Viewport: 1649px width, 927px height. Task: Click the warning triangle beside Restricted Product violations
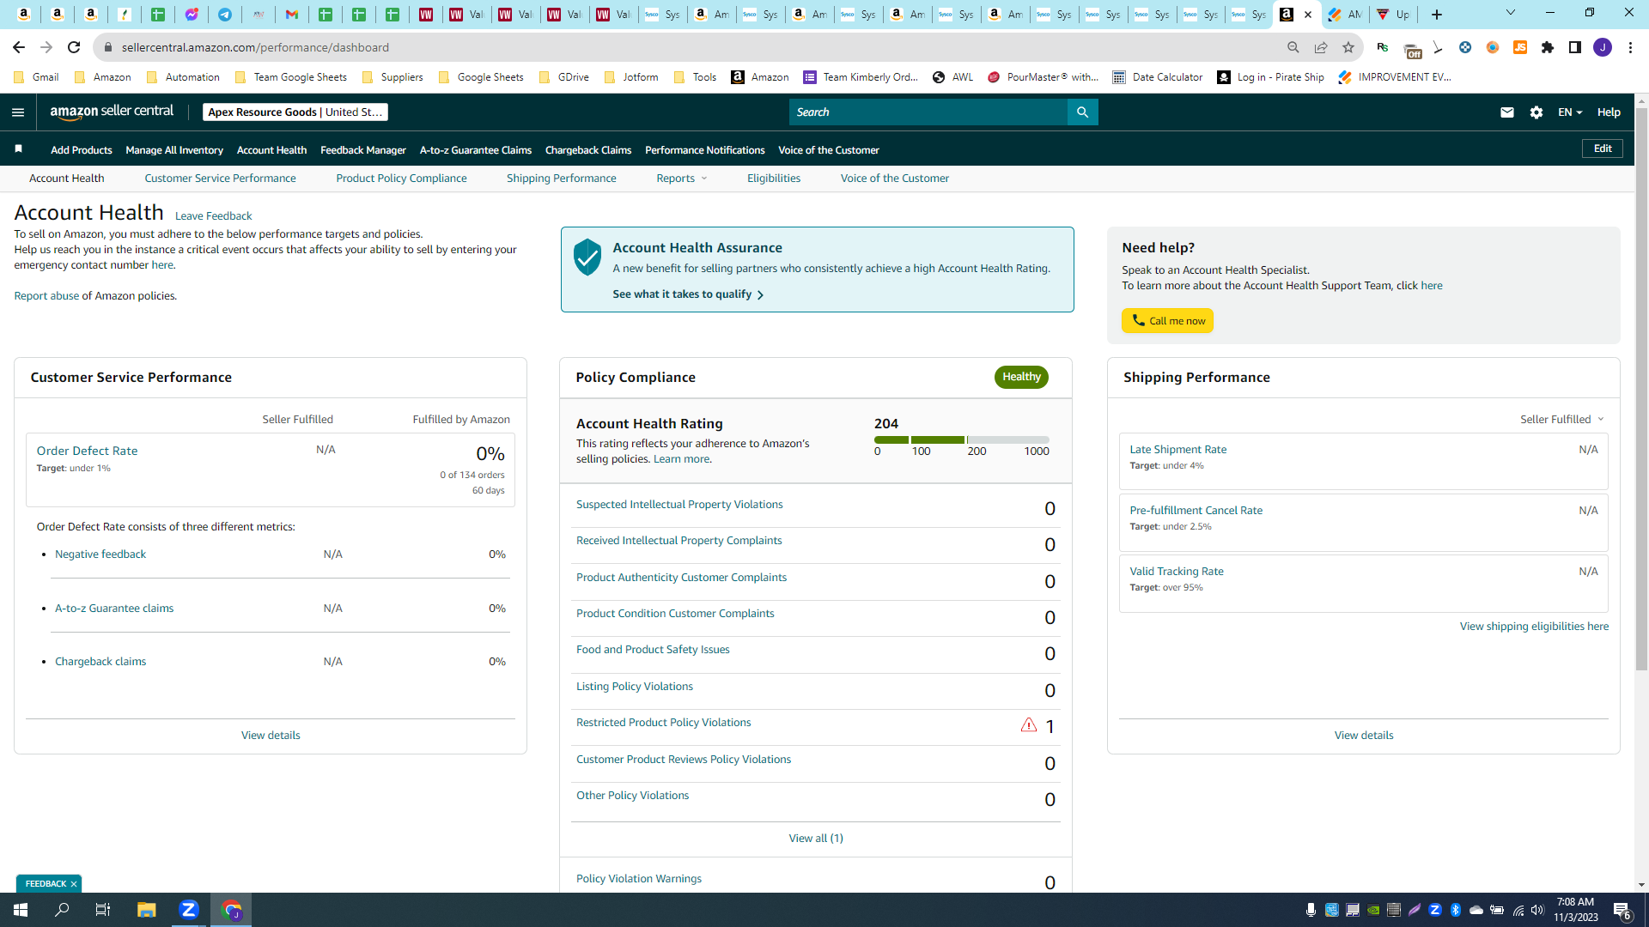[1028, 725]
